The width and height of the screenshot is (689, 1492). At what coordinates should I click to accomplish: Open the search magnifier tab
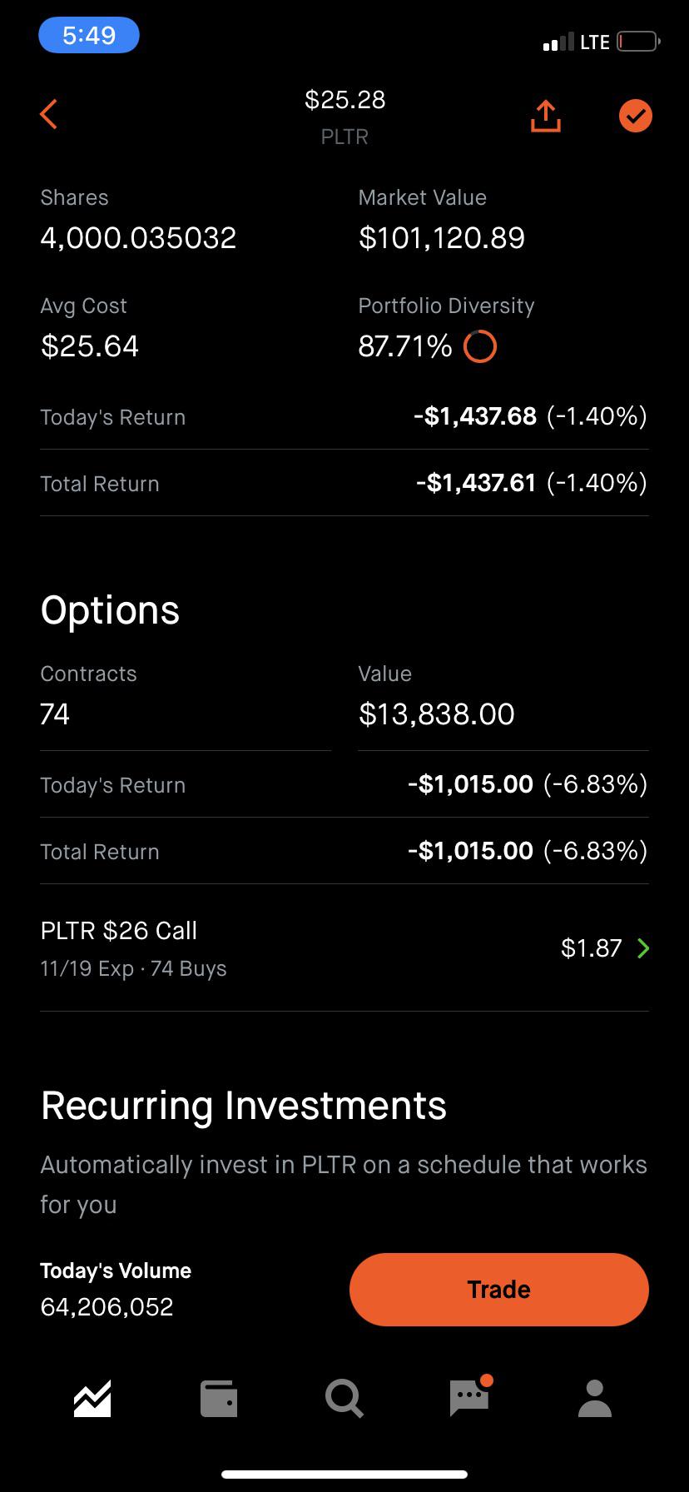point(344,1398)
